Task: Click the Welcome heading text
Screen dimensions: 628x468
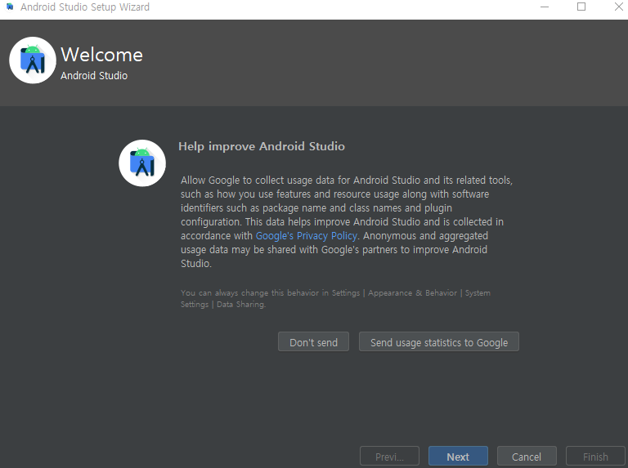Action: 101,55
